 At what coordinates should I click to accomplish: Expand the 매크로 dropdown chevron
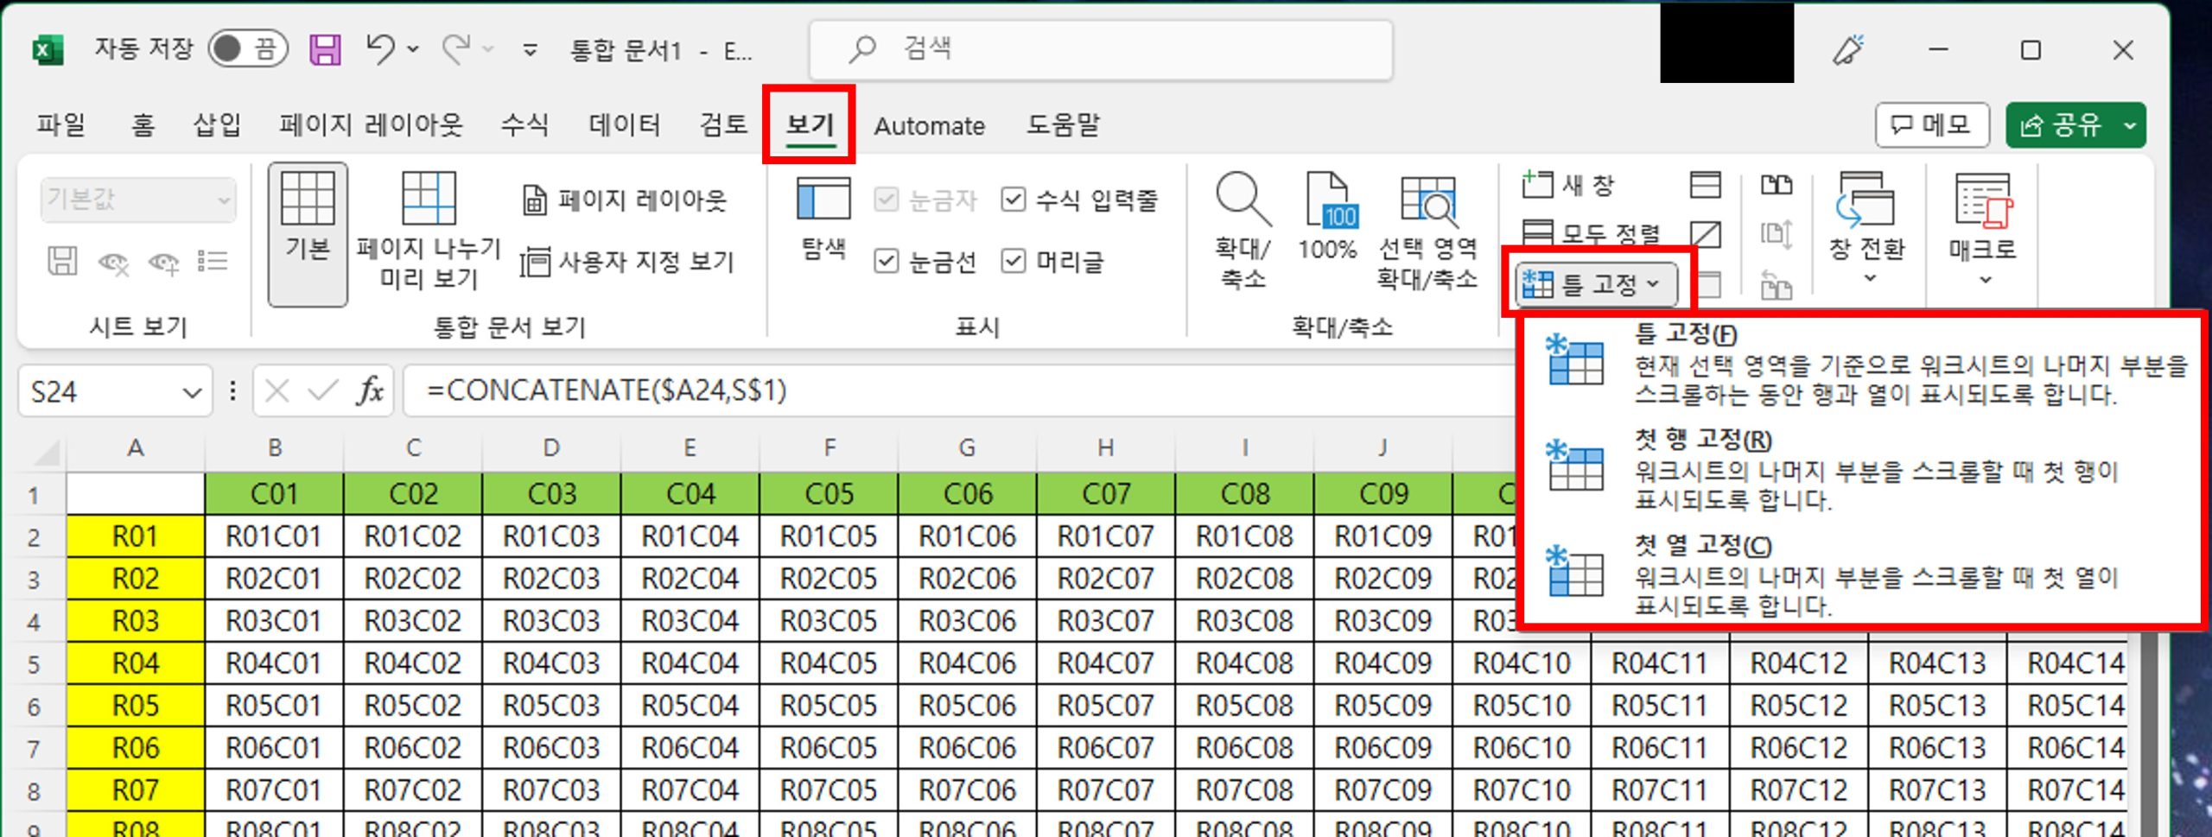click(x=1986, y=279)
